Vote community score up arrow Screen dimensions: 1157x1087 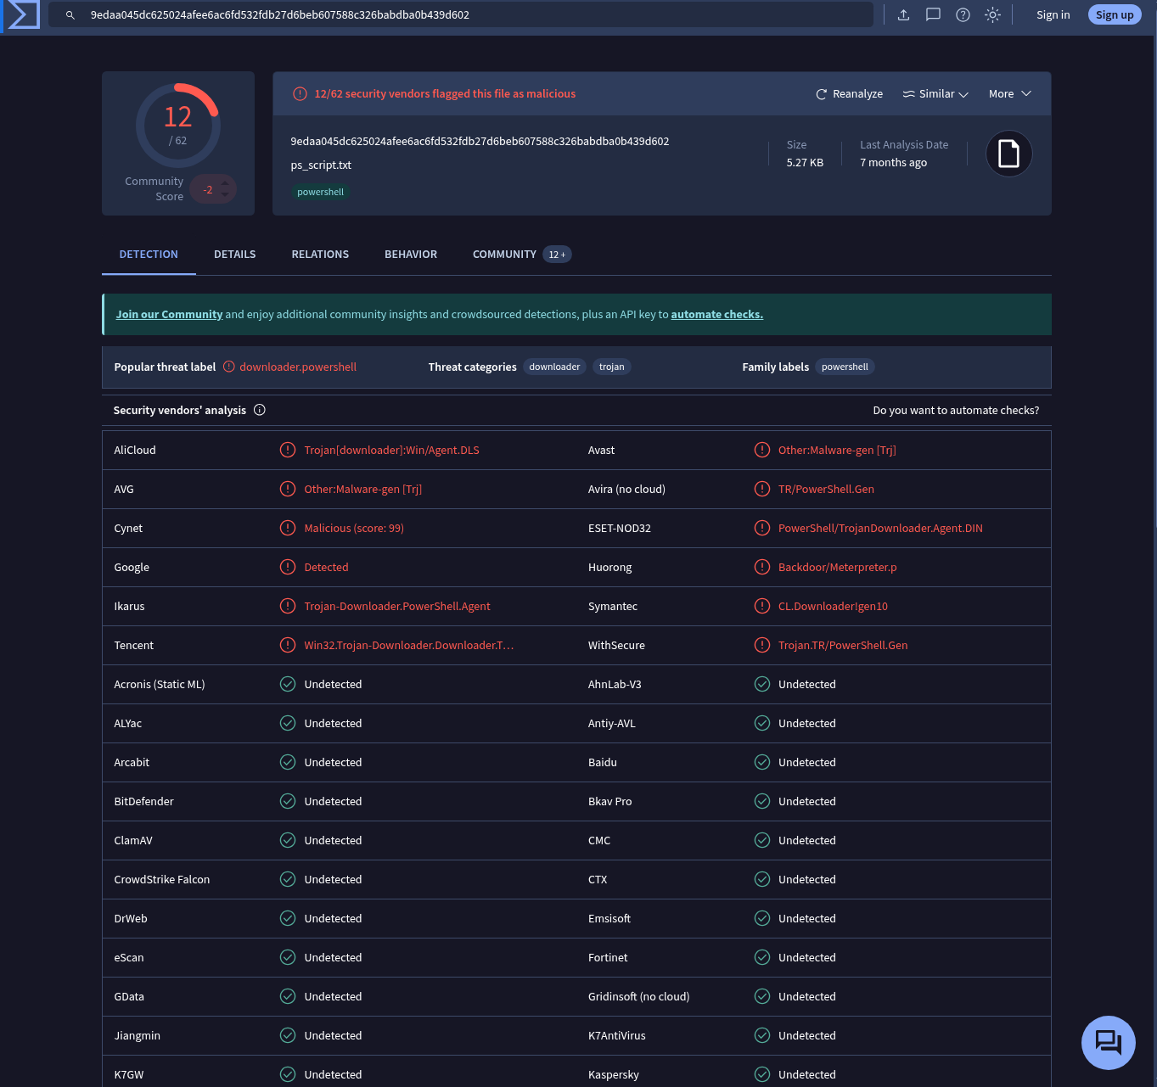(x=225, y=183)
